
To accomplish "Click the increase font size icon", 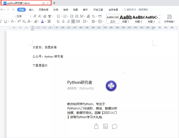I will (35, 16).
